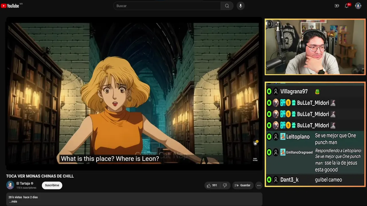Click the What is this place subtitle
The height and width of the screenshot is (206, 367).
coord(110,159)
